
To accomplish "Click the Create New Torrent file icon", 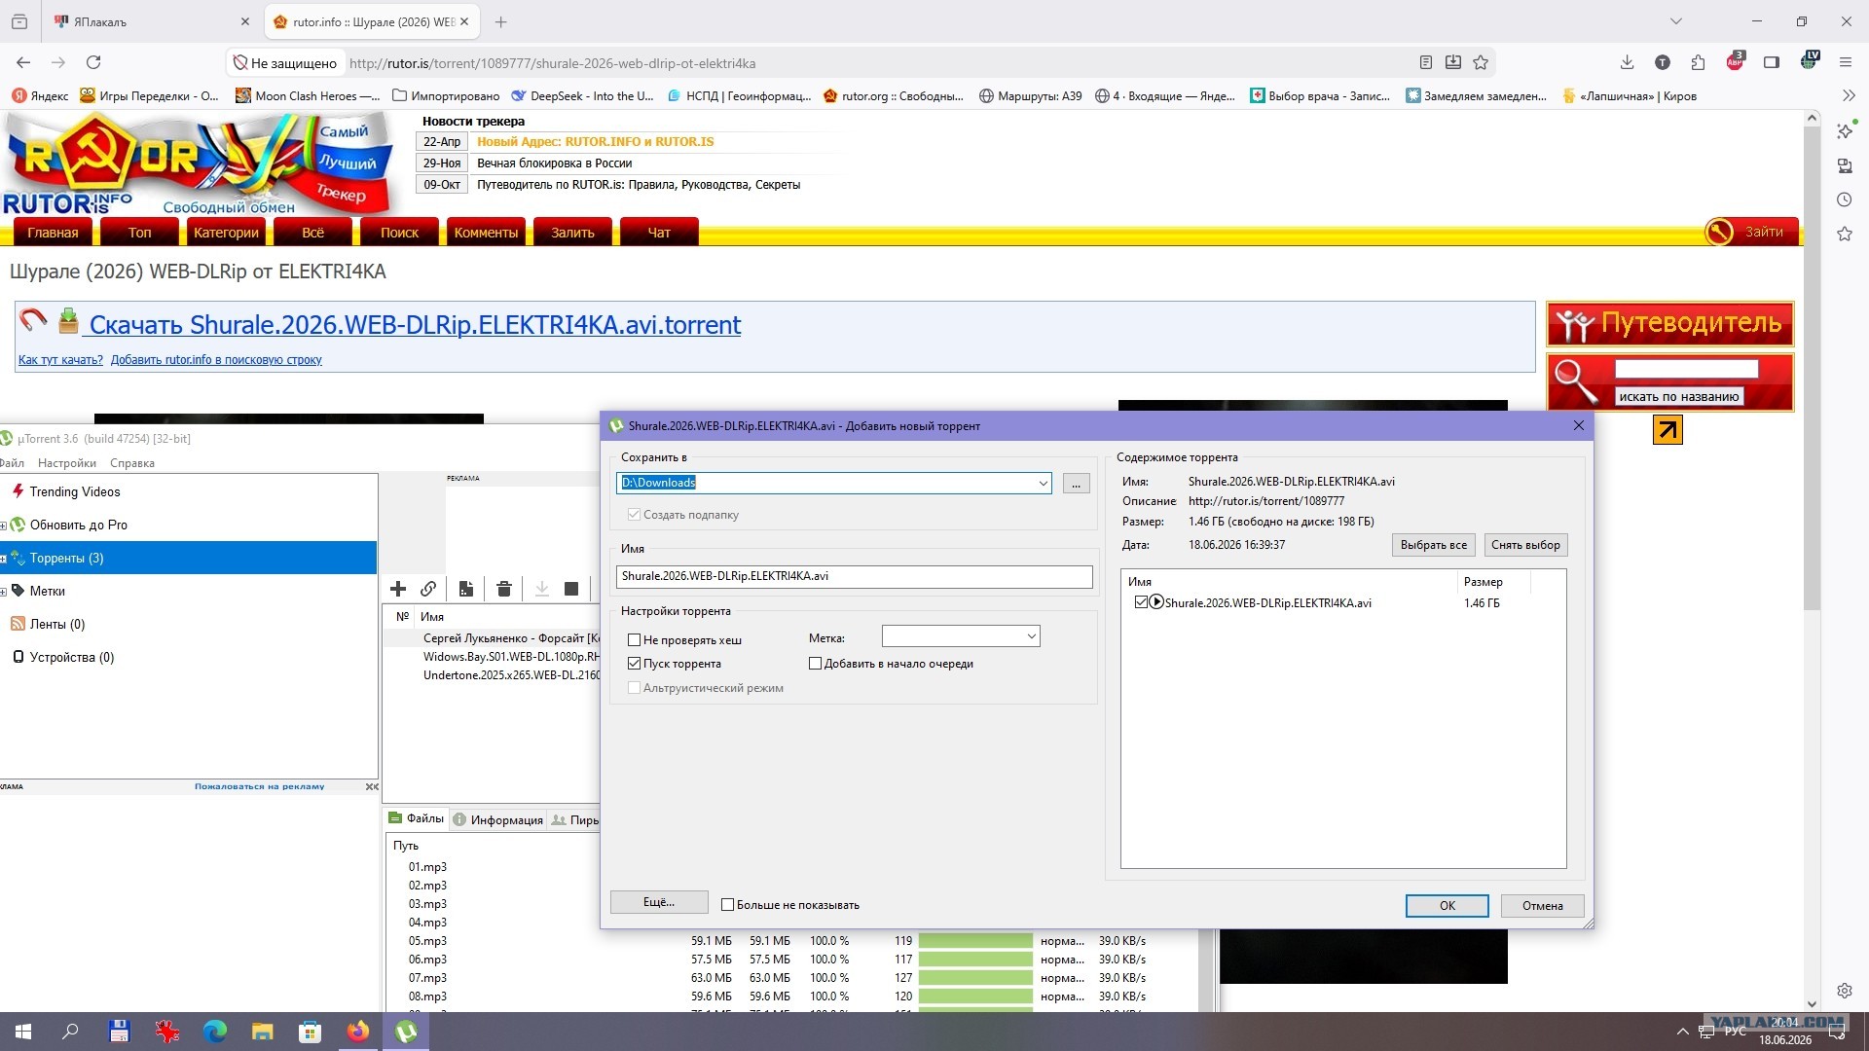I will tap(466, 589).
